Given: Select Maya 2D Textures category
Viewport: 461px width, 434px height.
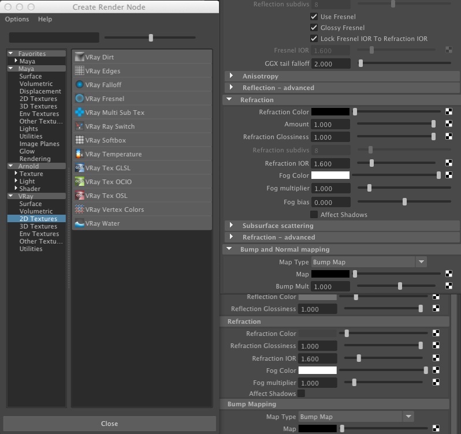Looking at the screenshot, I should tap(39, 99).
